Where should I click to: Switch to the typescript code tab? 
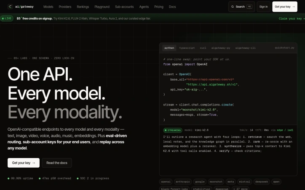tap(187, 48)
